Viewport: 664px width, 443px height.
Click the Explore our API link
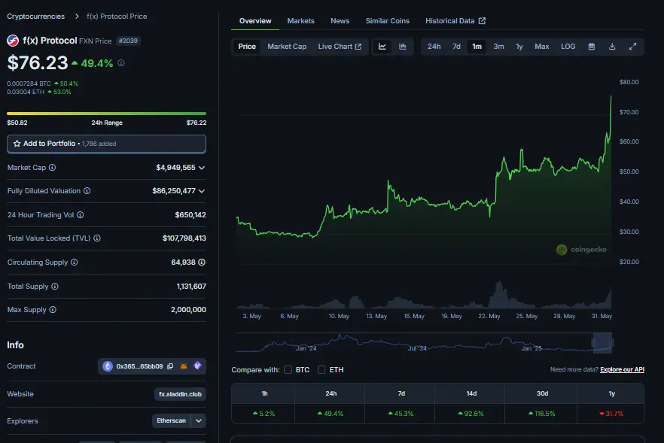tap(622, 369)
